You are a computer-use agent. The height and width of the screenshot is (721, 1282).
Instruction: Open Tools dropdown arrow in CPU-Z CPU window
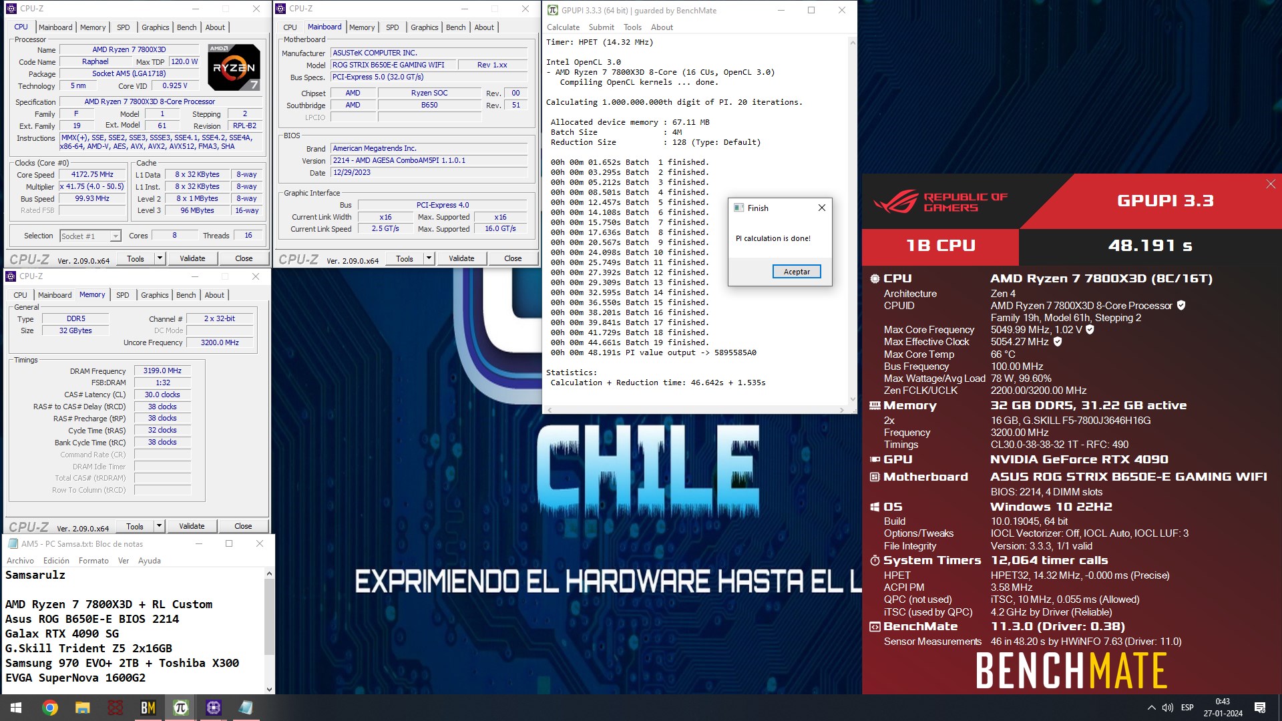click(x=160, y=258)
